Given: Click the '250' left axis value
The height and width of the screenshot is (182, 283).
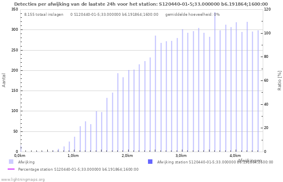Looking at the screenshot, I should pos(15,50).
